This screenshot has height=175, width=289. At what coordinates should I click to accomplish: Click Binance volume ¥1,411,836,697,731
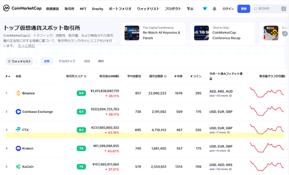pyautogui.click(x=105, y=91)
